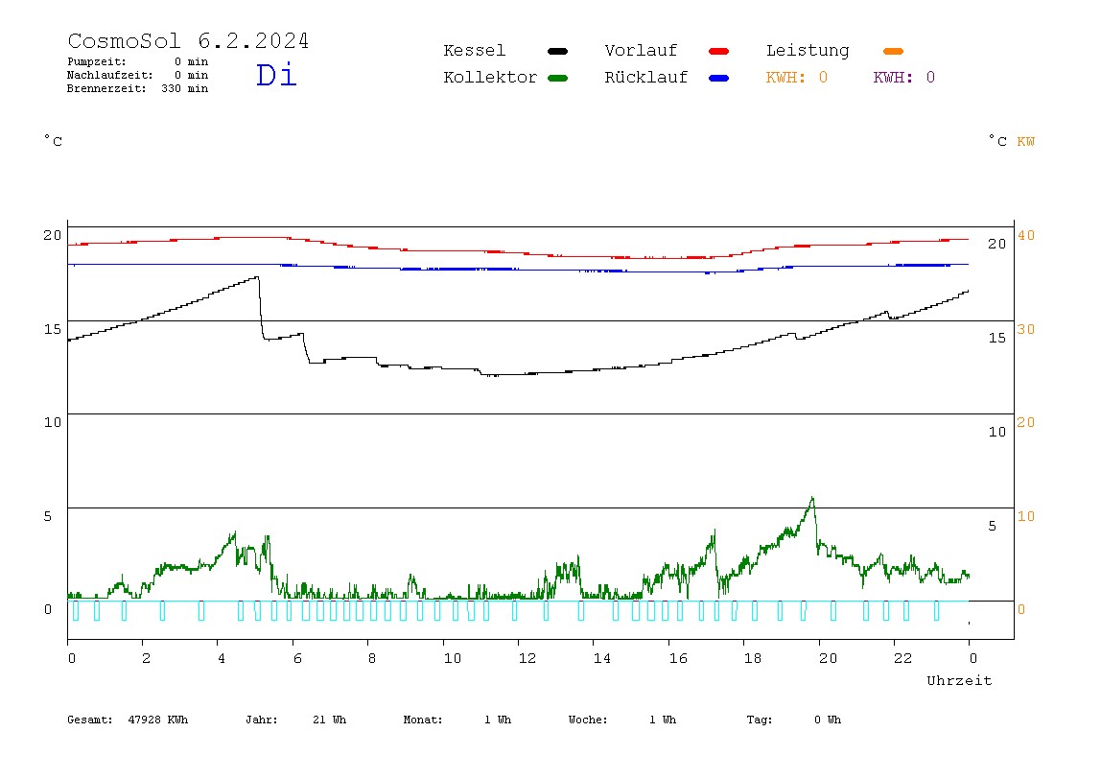Select the "Tag:" label
The image size is (1101, 779).
[759, 720]
